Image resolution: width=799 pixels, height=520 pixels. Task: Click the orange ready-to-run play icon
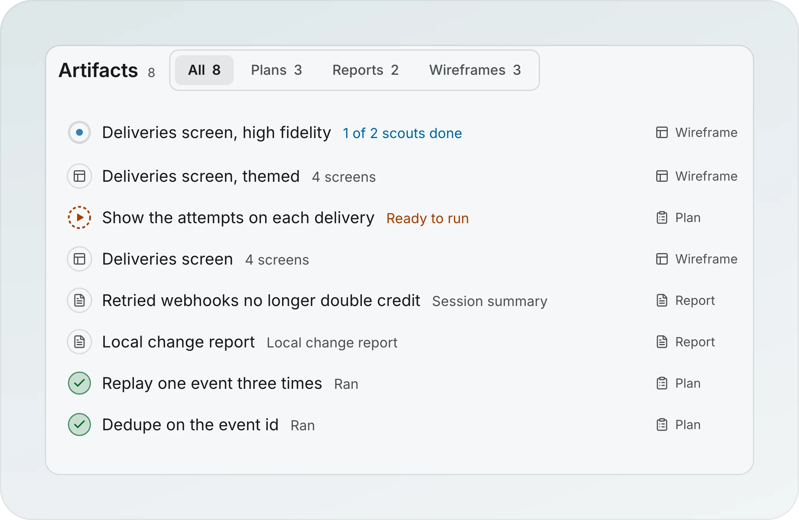(79, 217)
